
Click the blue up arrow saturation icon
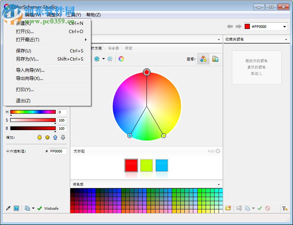[x=55, y=138]
